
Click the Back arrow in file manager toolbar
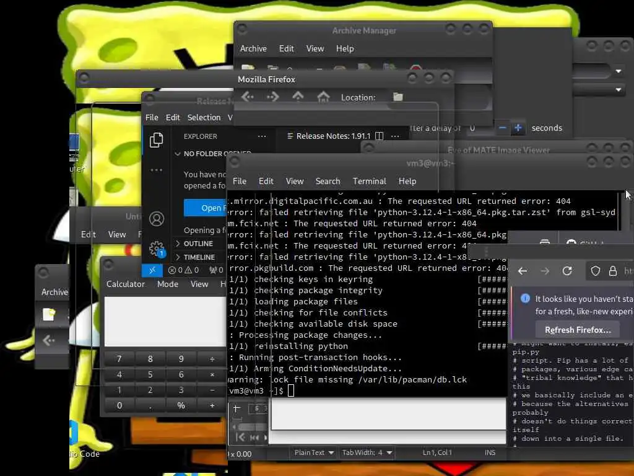[x=248, y=97]
